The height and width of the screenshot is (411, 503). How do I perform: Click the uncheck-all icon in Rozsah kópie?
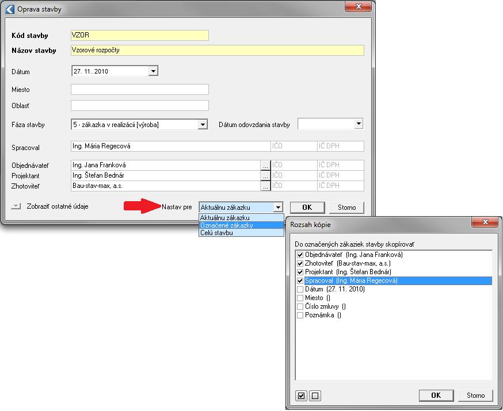(x=315, y=395)
